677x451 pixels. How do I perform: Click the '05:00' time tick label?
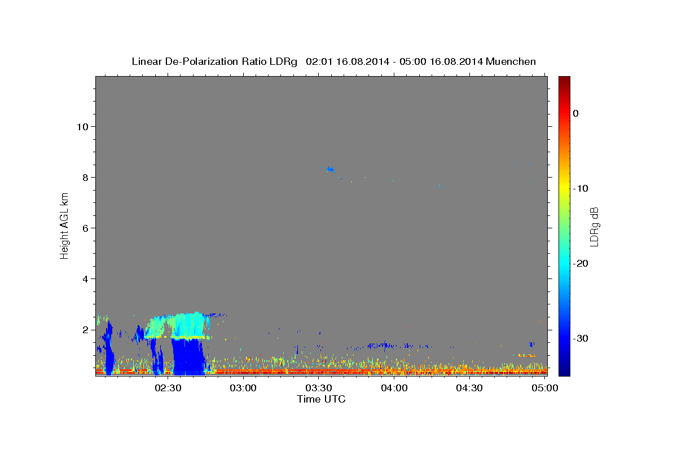545,388
